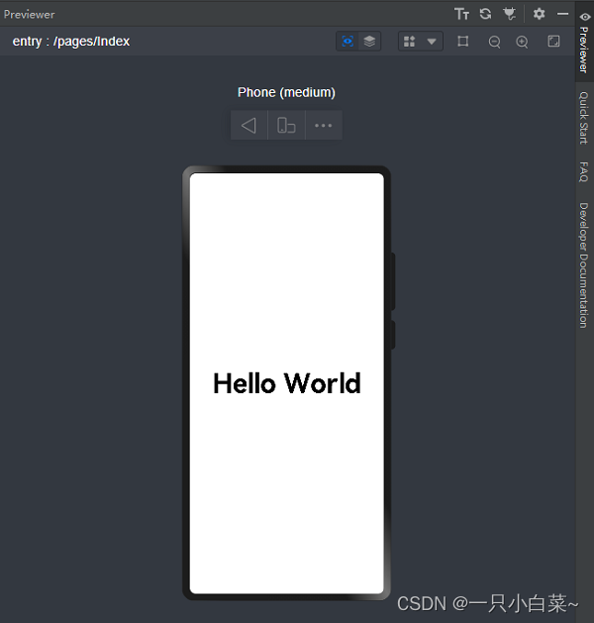Click the Phone (medium) device label
The image size is (594, 623).
(x=286, y=92)
